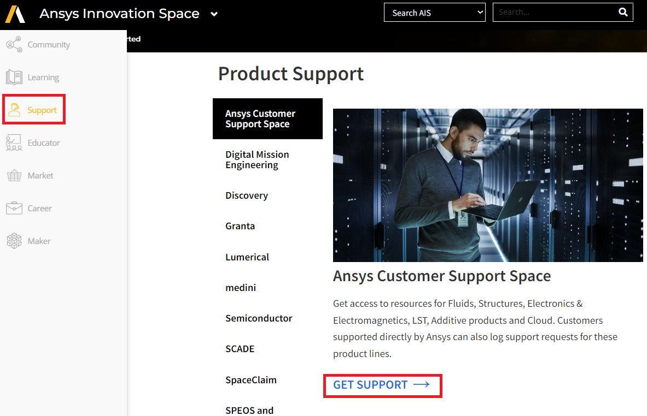647x416 pixels.
Task: Open Community in the sidebar
Action: (x=49, y=44)
